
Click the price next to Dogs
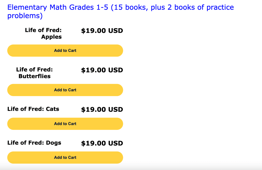click(102, 143)
